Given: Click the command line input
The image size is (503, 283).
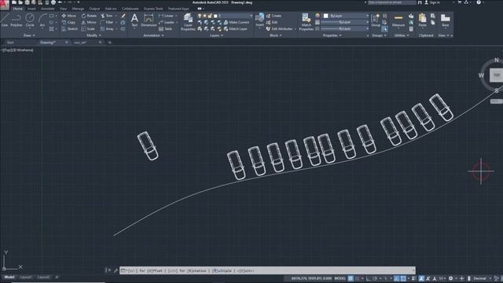Looking at the screenshot, I should pyautogui.click(x=267, y=270).
